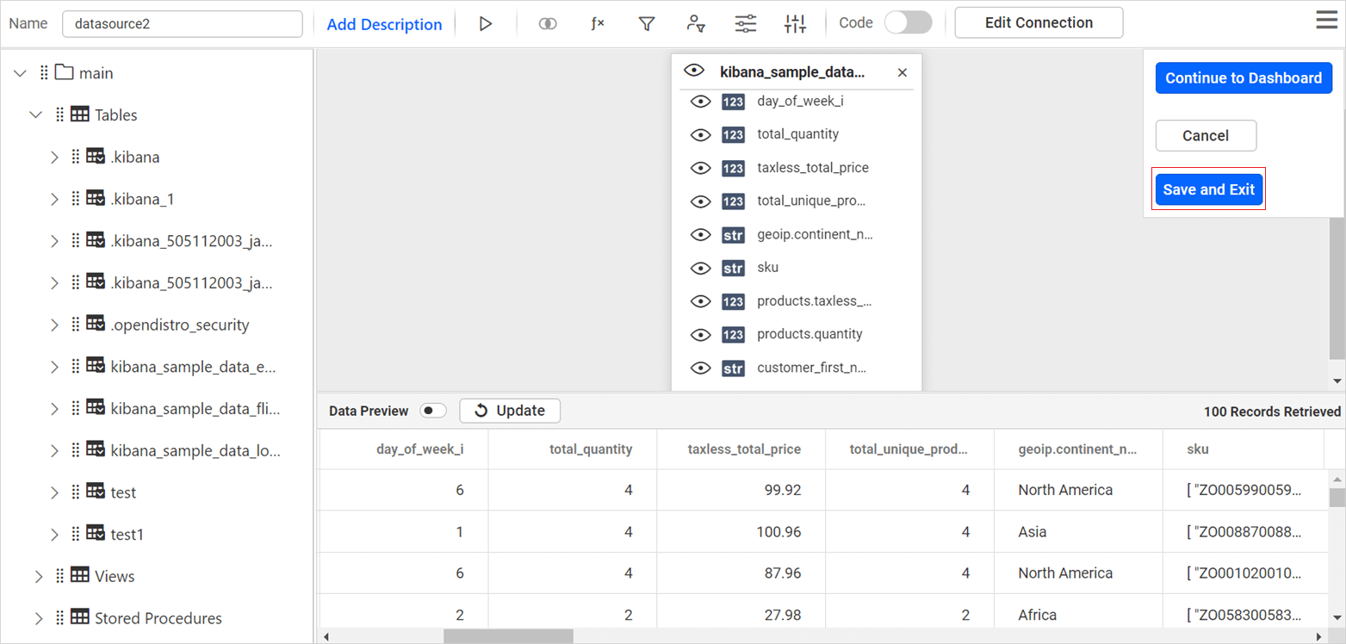Click the Run query play icon
The height and width of the screenshot is (644, 1346).
click(486, 24)
